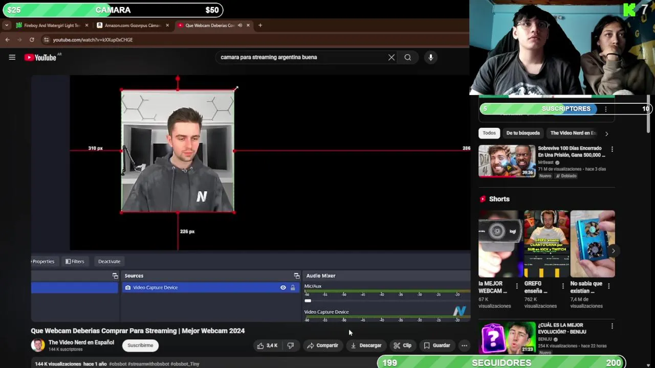Screen dimensions: 655x368
Task: Click the Sources panel undock icon
Action: [x=296, y=276]
